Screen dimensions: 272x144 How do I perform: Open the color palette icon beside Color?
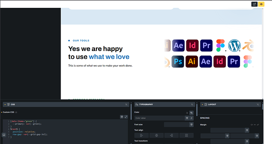point(191,113)
